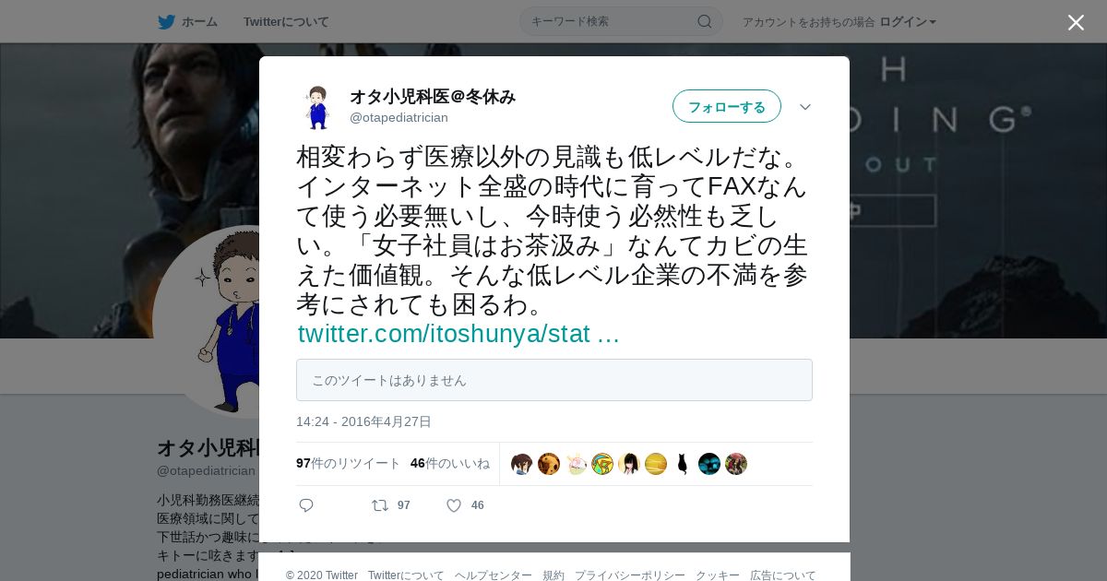
Task: Open the ホーム menu item
Action: pyautogui.click(x=188, y=21)
